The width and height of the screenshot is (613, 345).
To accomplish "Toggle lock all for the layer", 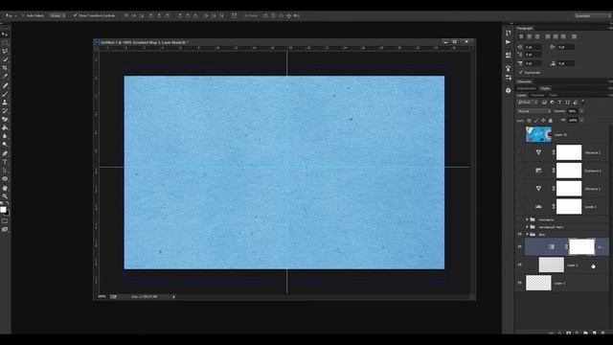I will 551,121.
